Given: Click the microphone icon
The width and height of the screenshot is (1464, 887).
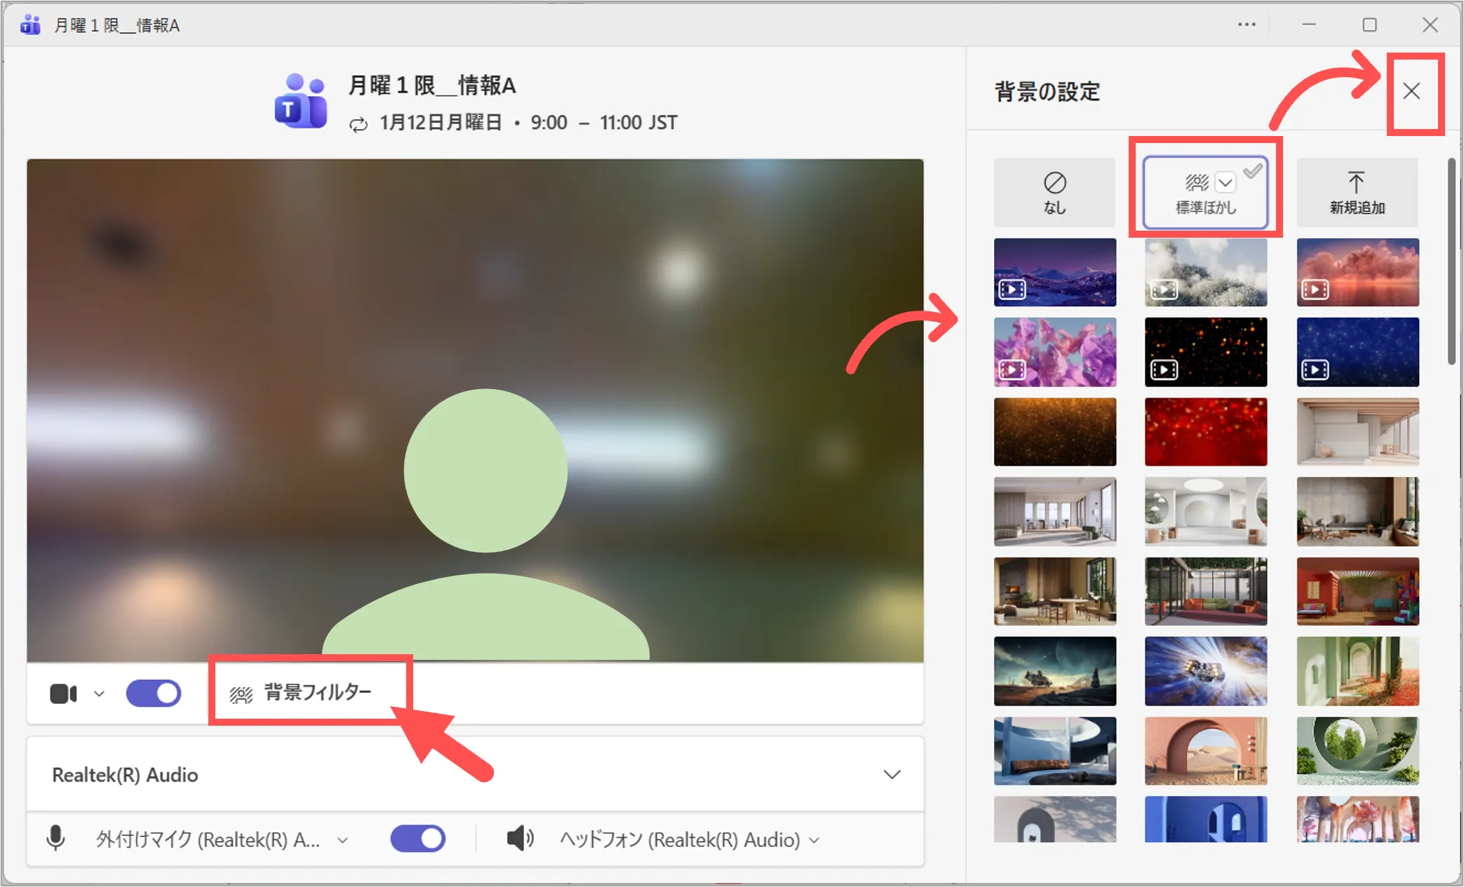Looking at the screenshot, I should coord(56,839).
